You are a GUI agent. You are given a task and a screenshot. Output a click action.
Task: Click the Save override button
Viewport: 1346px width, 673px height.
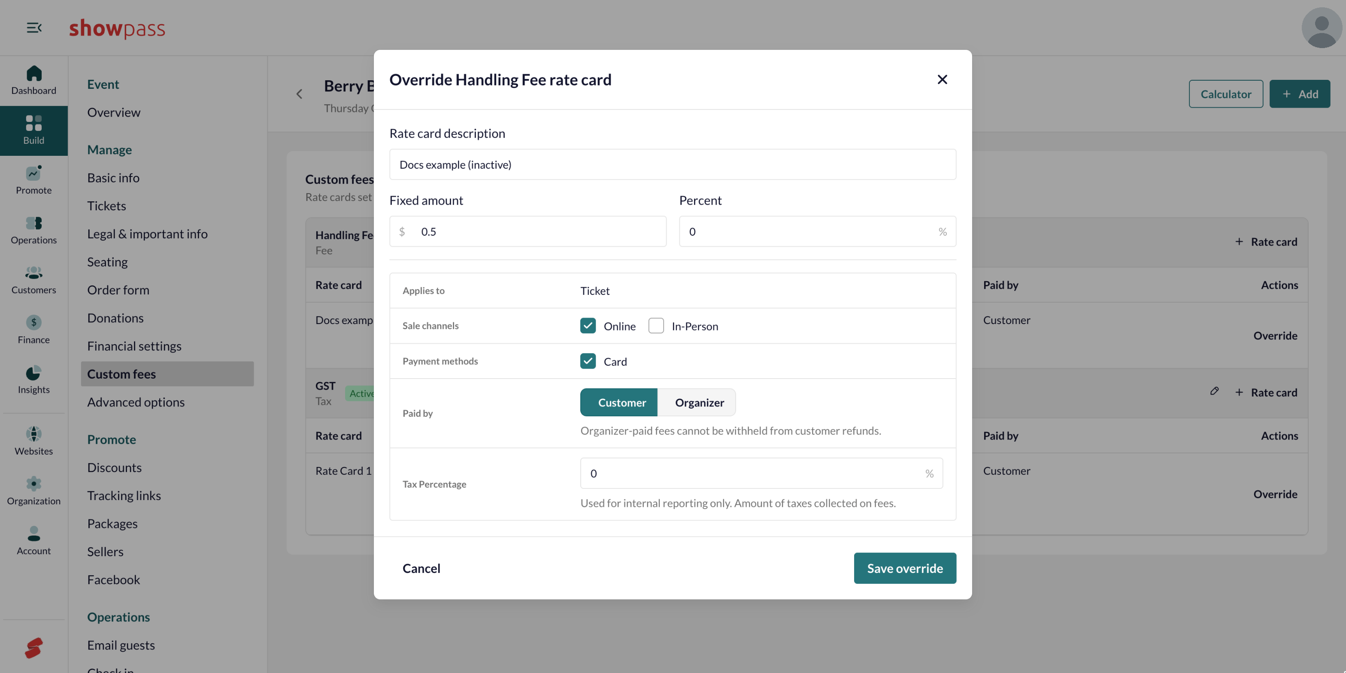[905, 568]
